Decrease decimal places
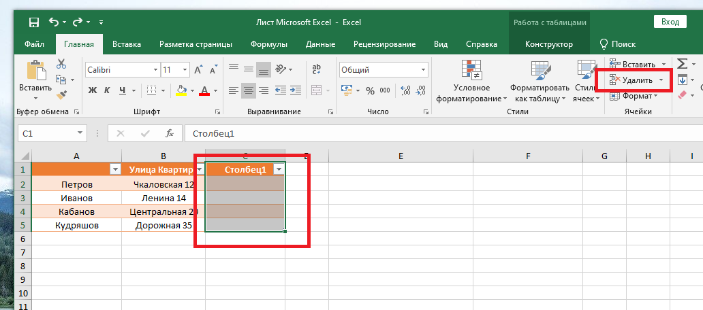 [420, 90]
